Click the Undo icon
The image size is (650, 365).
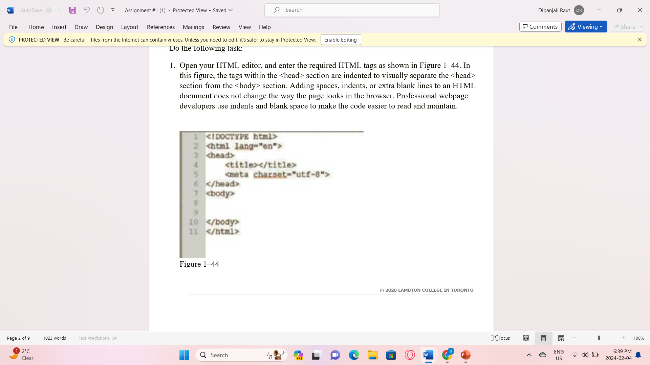pyautogui.click(x=86, y=10)
